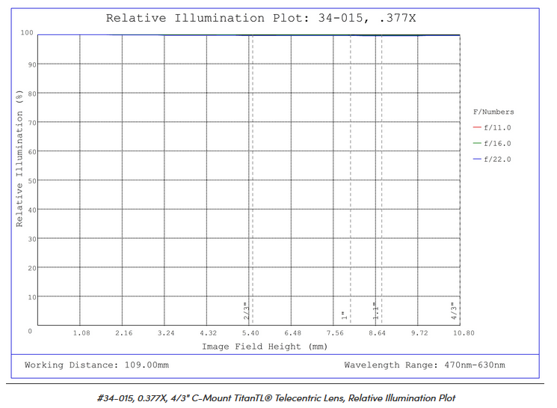Click the Wavelength Range: 470nm-630nm text

pos(424,365)
